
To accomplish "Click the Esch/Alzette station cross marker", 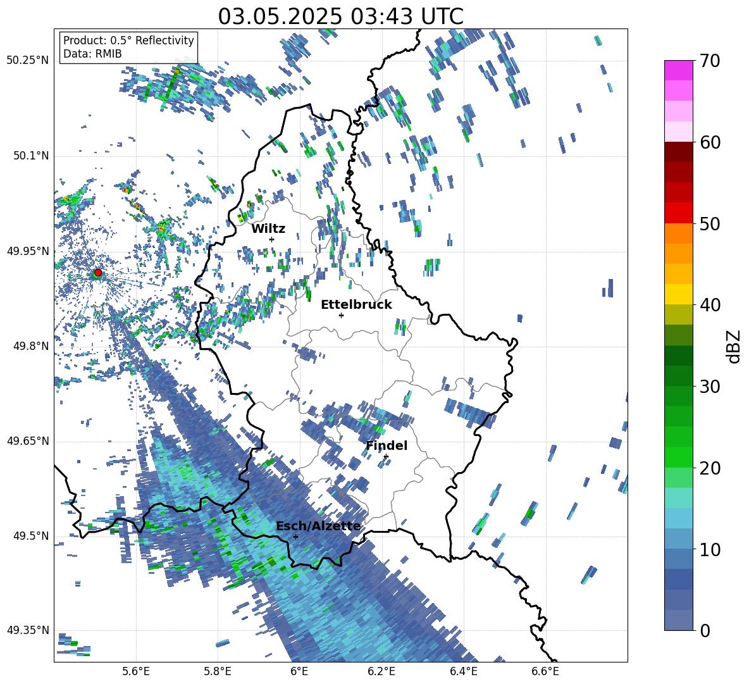I will pyautogui.click(x=295, y=537).
